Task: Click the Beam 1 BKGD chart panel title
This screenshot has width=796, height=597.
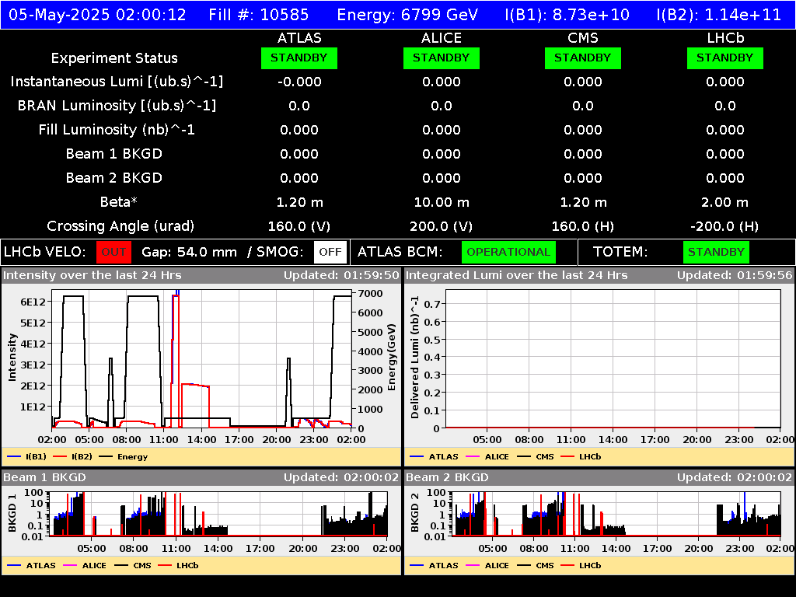Action: (x=44, y=477)
